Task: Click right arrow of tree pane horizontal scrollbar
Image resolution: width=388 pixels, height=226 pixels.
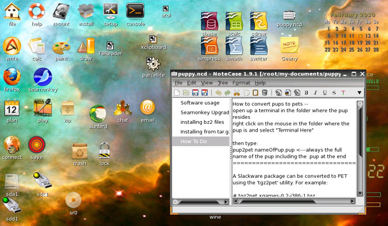Action: tap(226, 202)
